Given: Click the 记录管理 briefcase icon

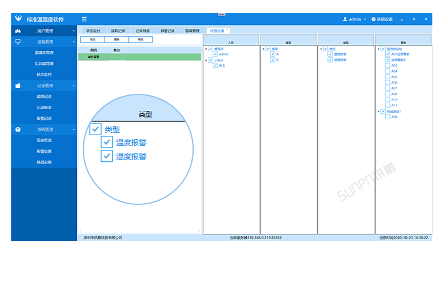Looking at the screenshot, I should (x=18, y=86).
